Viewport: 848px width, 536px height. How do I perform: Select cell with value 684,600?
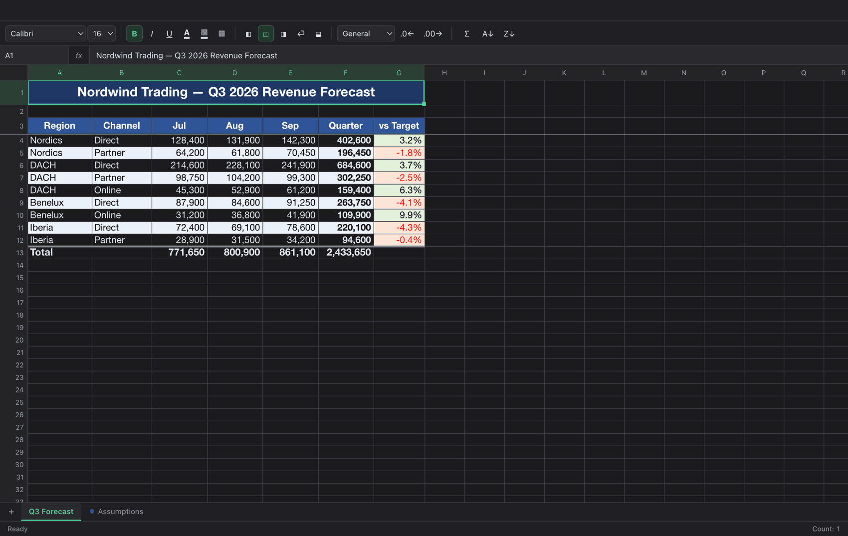[x=346, y=166]
